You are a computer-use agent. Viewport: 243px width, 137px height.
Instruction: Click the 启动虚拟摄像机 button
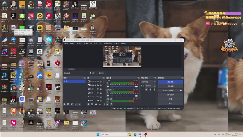169,90
